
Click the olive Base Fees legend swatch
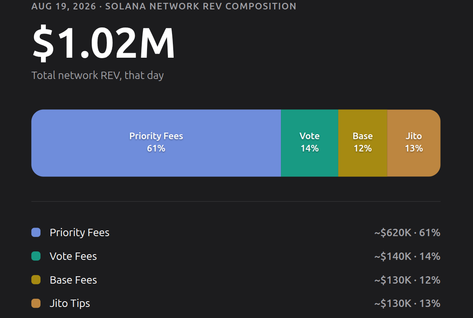36,280
